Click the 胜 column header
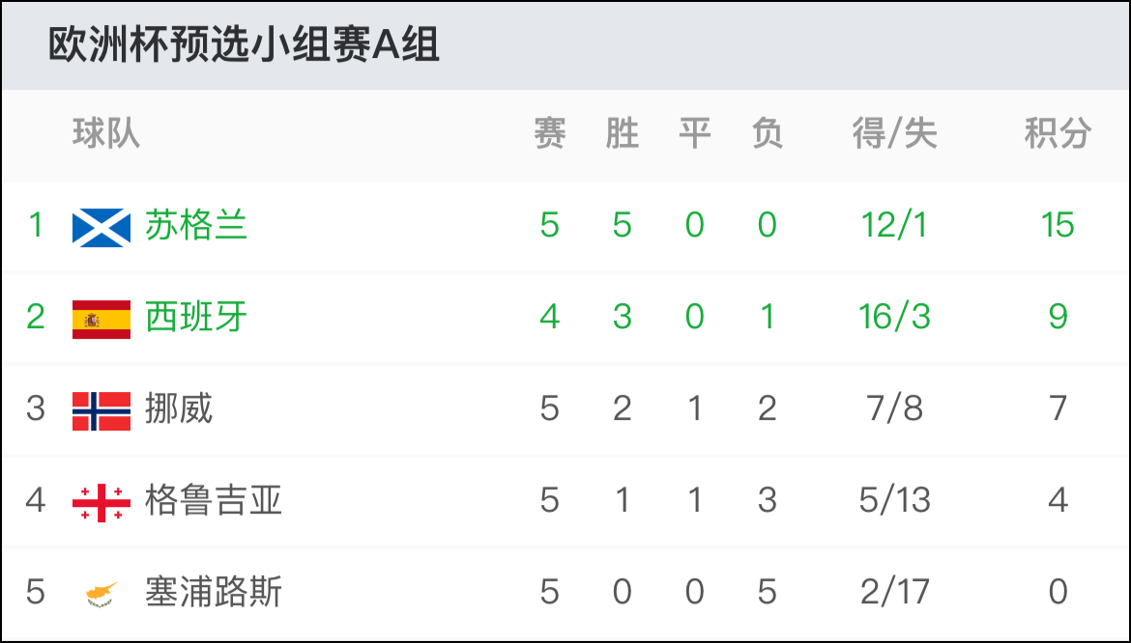Screen dimensions: 1131x643 pos(622,133)
